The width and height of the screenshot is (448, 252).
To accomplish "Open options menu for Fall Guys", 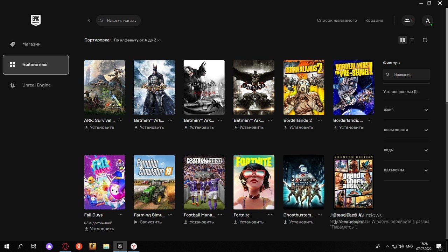I will click(120, 215).
